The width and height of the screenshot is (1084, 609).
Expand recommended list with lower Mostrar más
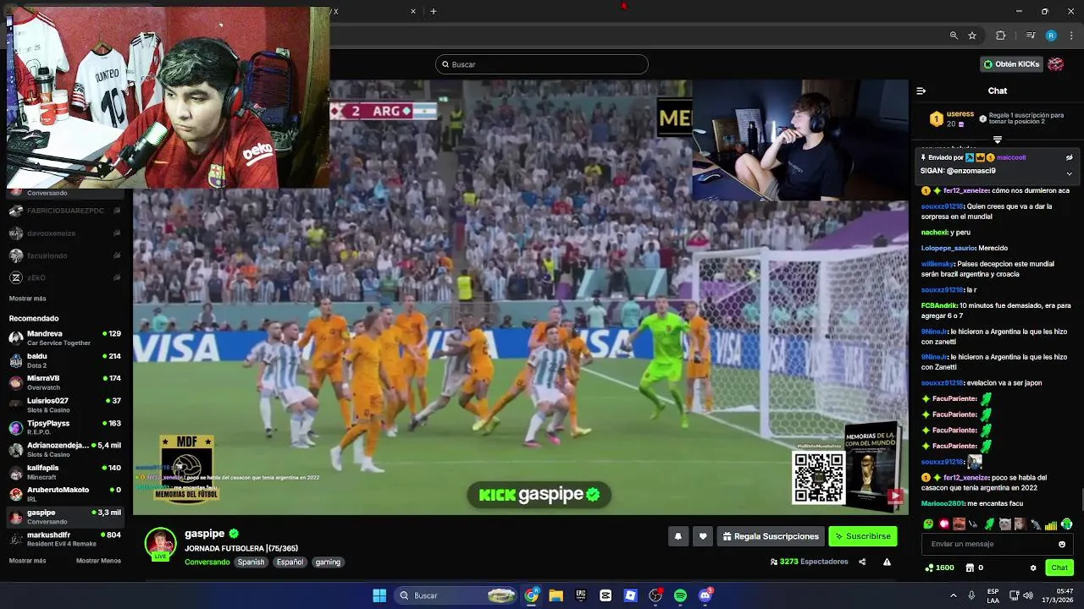tap(27, 561)
